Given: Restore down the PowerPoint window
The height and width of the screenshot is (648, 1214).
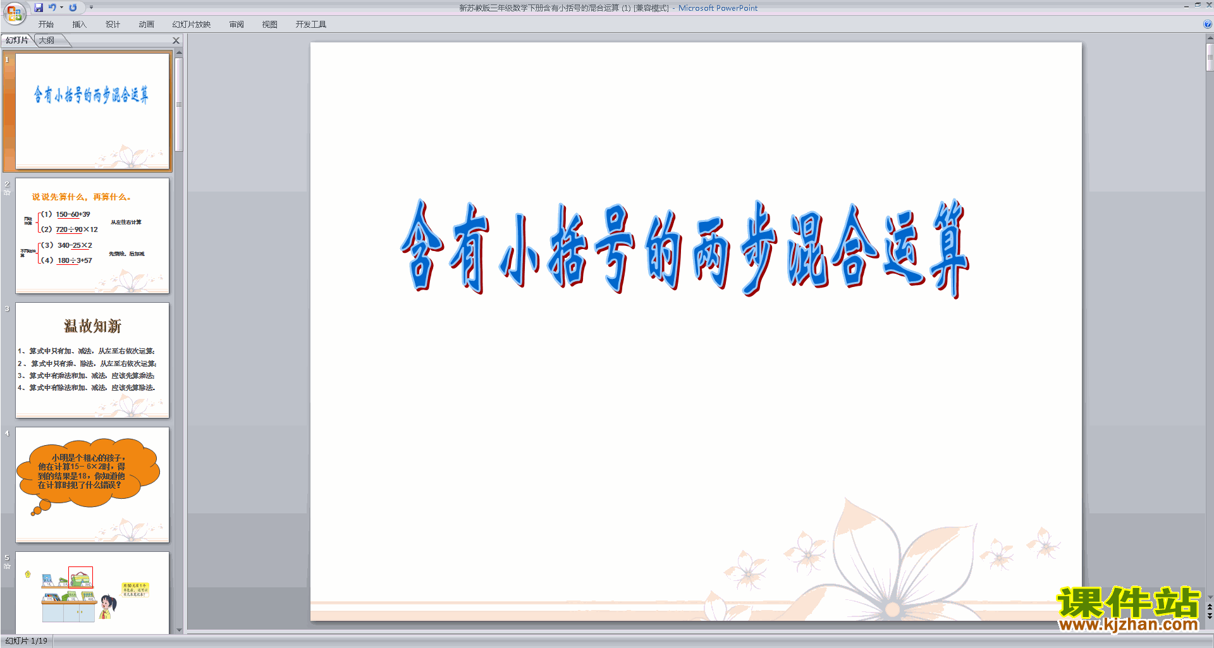Looking at the screenshot, I should (1198, 5).
